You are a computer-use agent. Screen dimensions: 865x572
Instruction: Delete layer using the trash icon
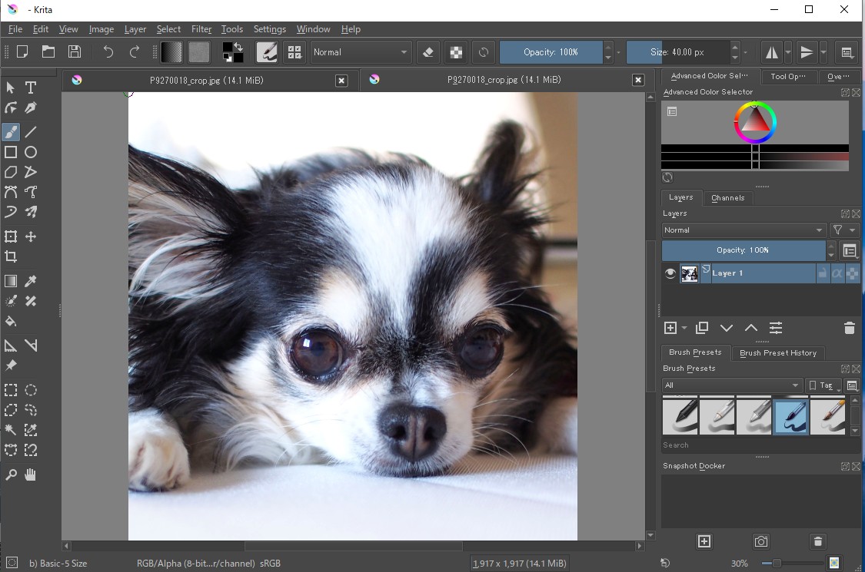pos(849,328)
